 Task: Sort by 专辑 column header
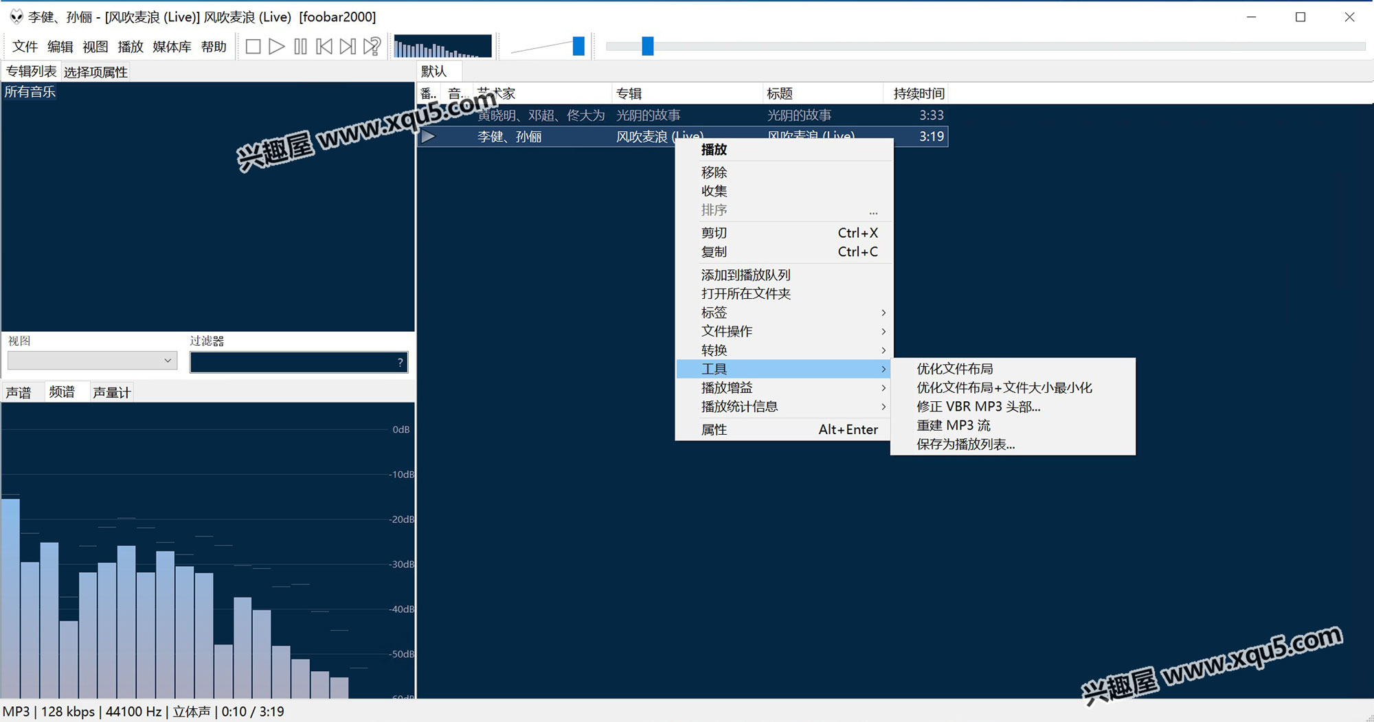click(x=687, y=93)
